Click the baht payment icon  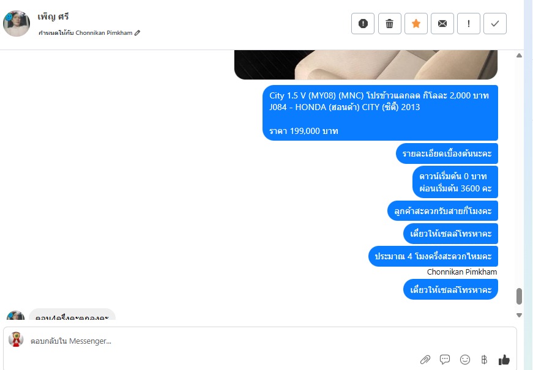484,360
